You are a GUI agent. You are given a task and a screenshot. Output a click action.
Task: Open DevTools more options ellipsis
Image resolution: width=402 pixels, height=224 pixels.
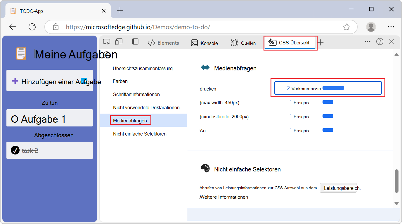pos(368,42)
